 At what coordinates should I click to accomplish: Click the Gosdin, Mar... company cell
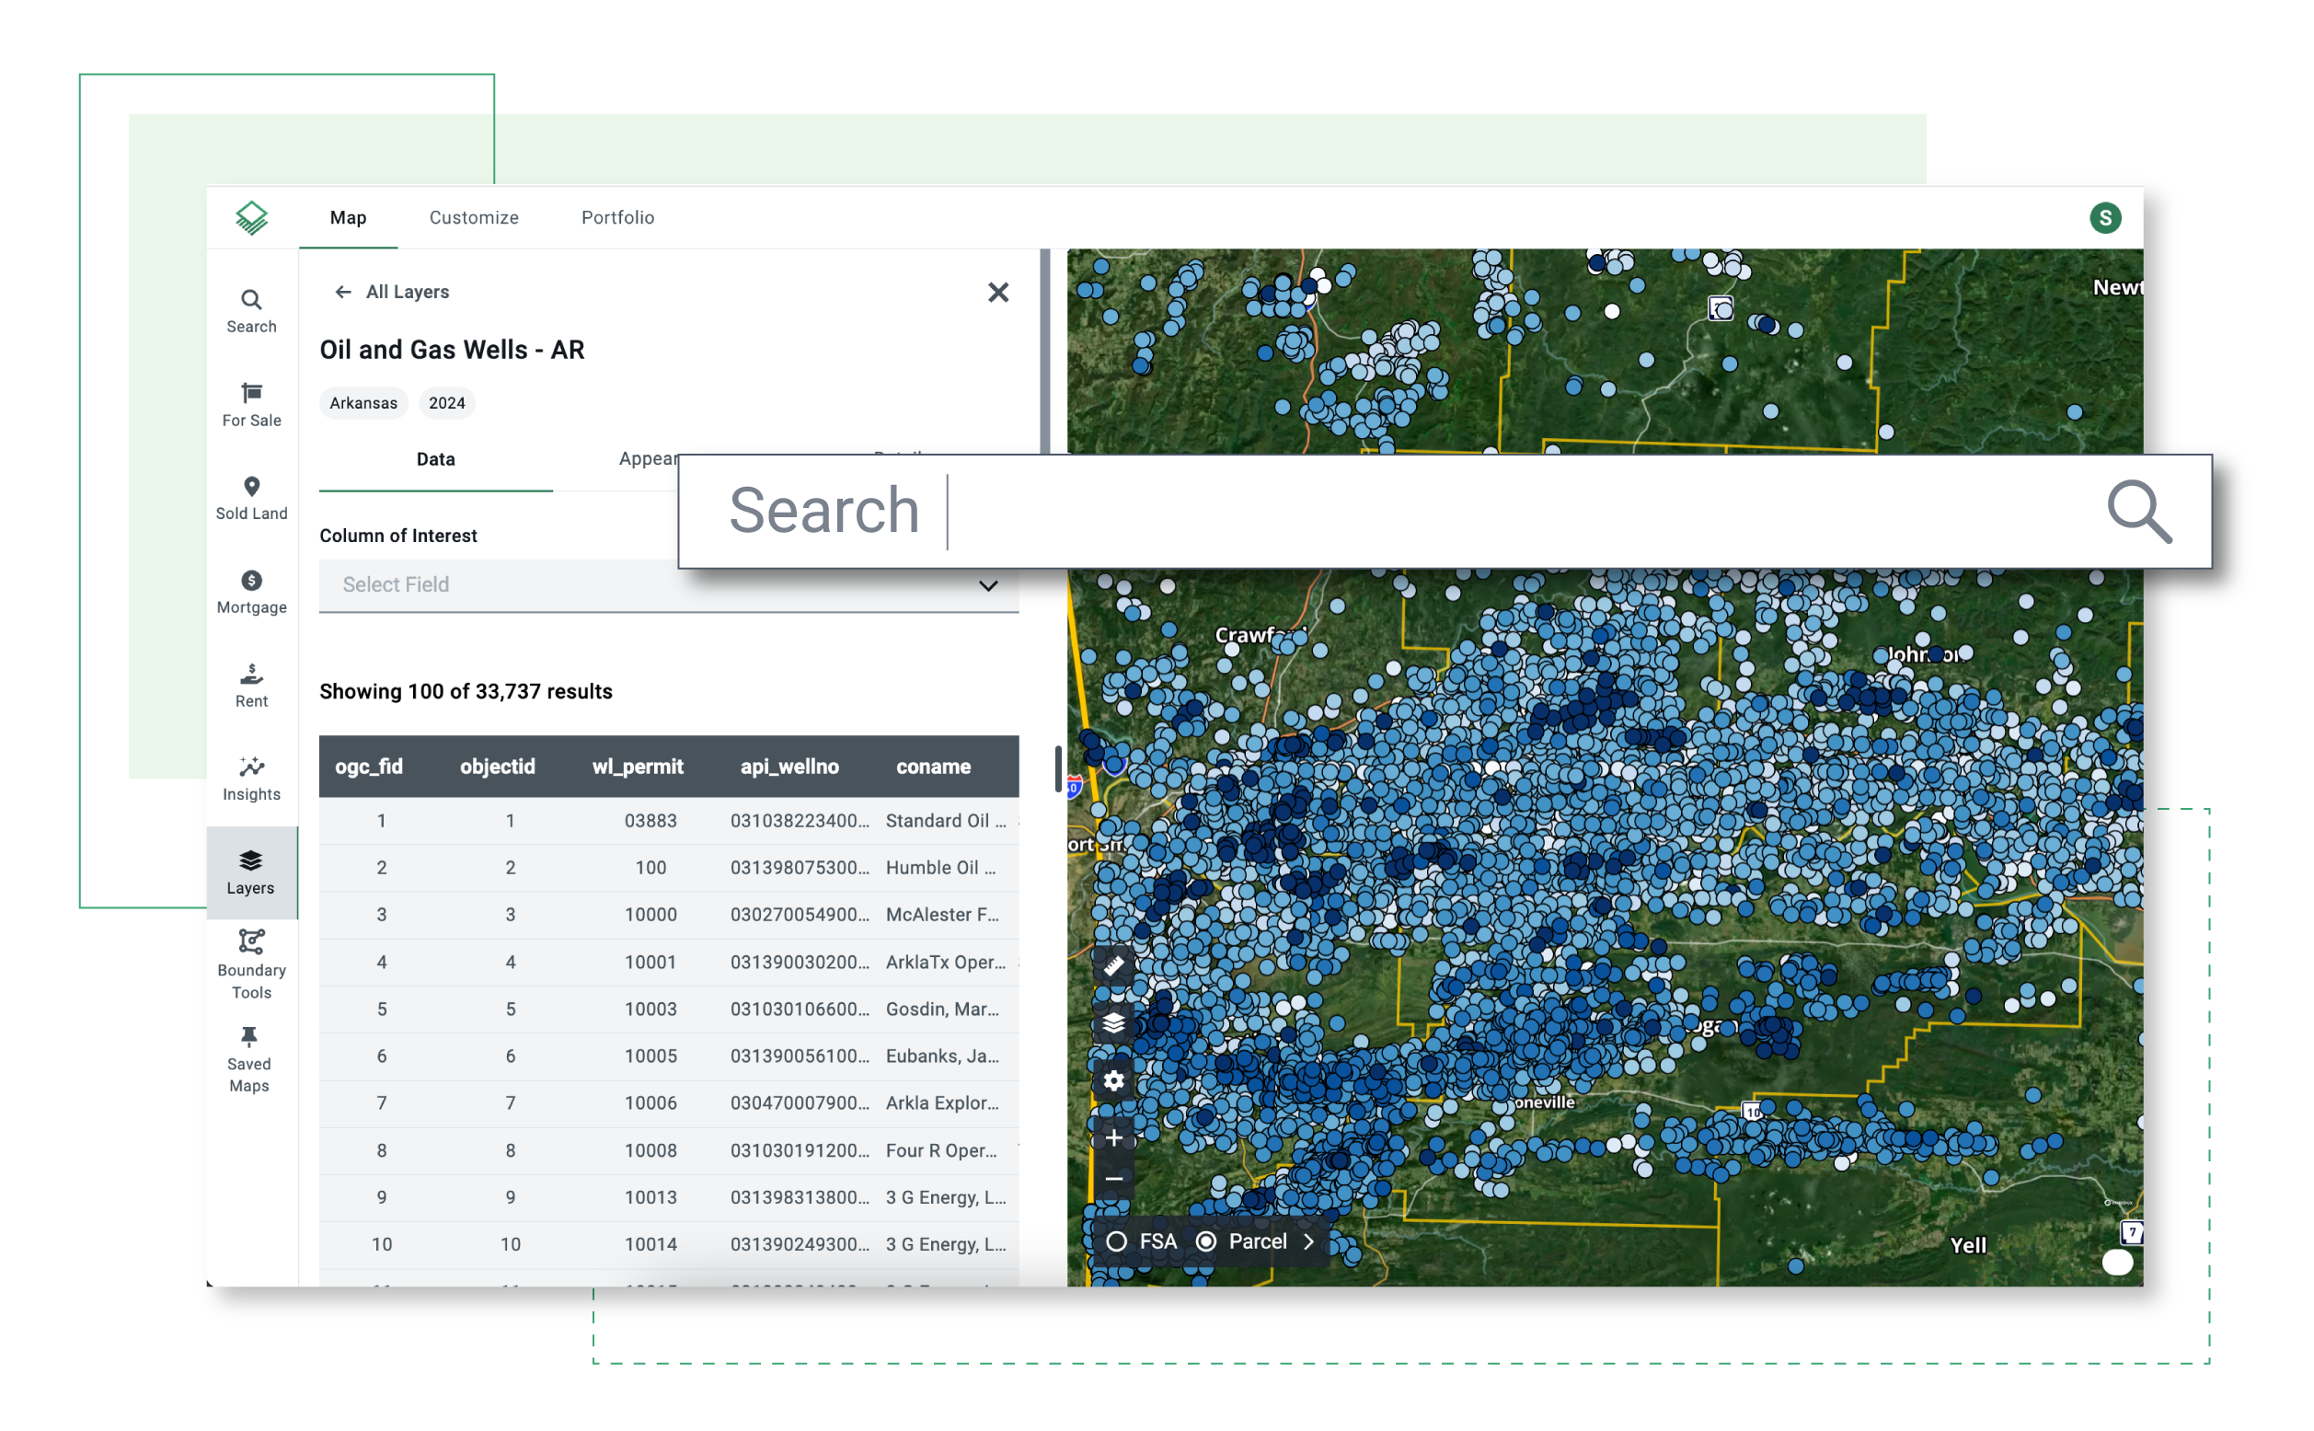(x=942, y=1010)
